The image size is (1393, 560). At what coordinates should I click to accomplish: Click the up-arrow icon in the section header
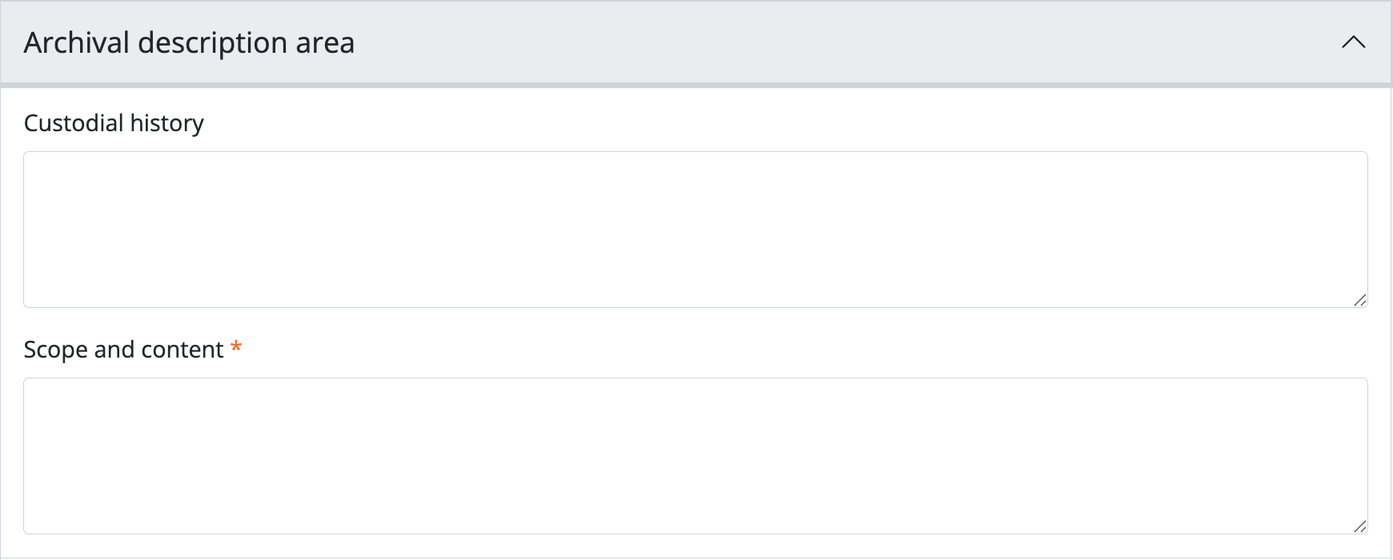tap(1353, 42)
